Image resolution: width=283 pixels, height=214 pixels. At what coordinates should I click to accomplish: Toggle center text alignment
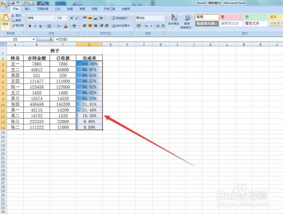90,26
